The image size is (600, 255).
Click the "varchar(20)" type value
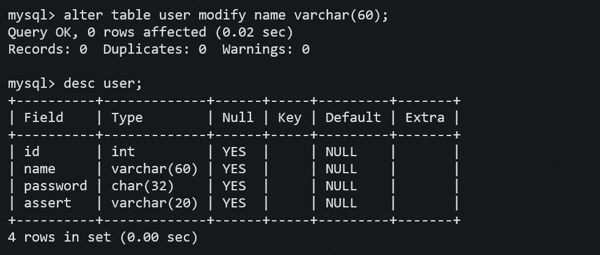click(155, 203)
